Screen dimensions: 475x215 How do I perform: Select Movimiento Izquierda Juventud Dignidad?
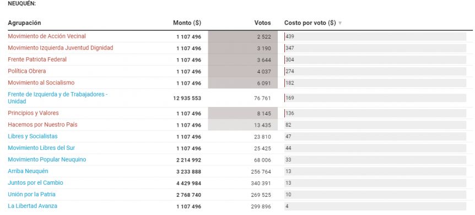[x=61, y=48]
